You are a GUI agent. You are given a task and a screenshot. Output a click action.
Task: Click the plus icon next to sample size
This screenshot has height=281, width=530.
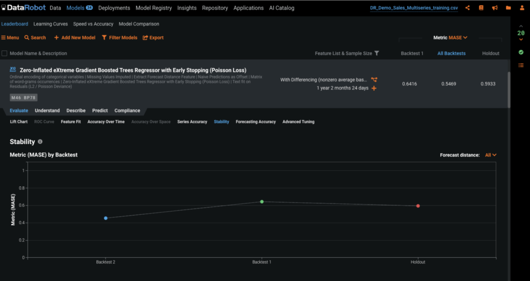pyautogui.click(x=374, y=88)
